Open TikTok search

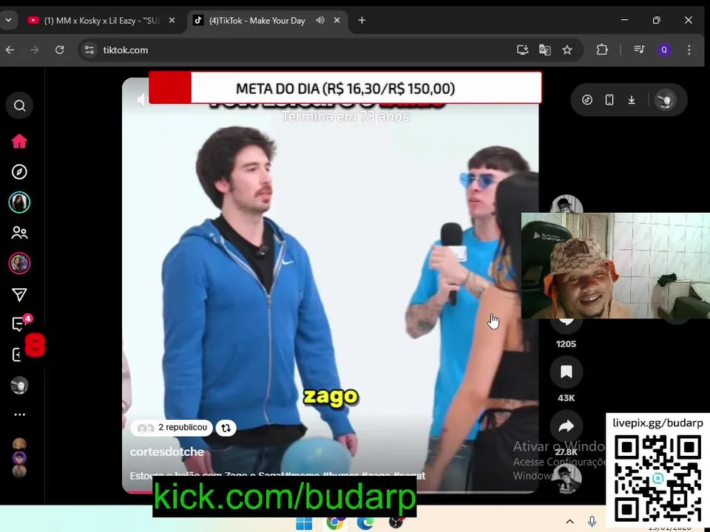click(x=19, y=106)
